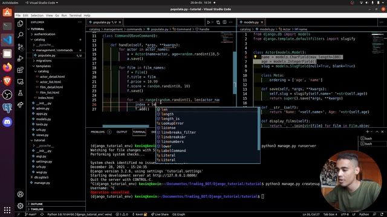The image size is (387, 217).
Task: Open the Search view in activity bar
Action: click(x=21, y=35)
